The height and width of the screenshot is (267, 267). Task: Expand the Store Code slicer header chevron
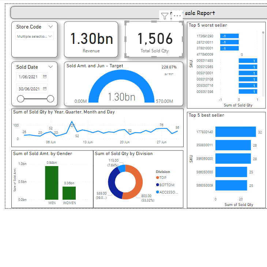point(51,27)
